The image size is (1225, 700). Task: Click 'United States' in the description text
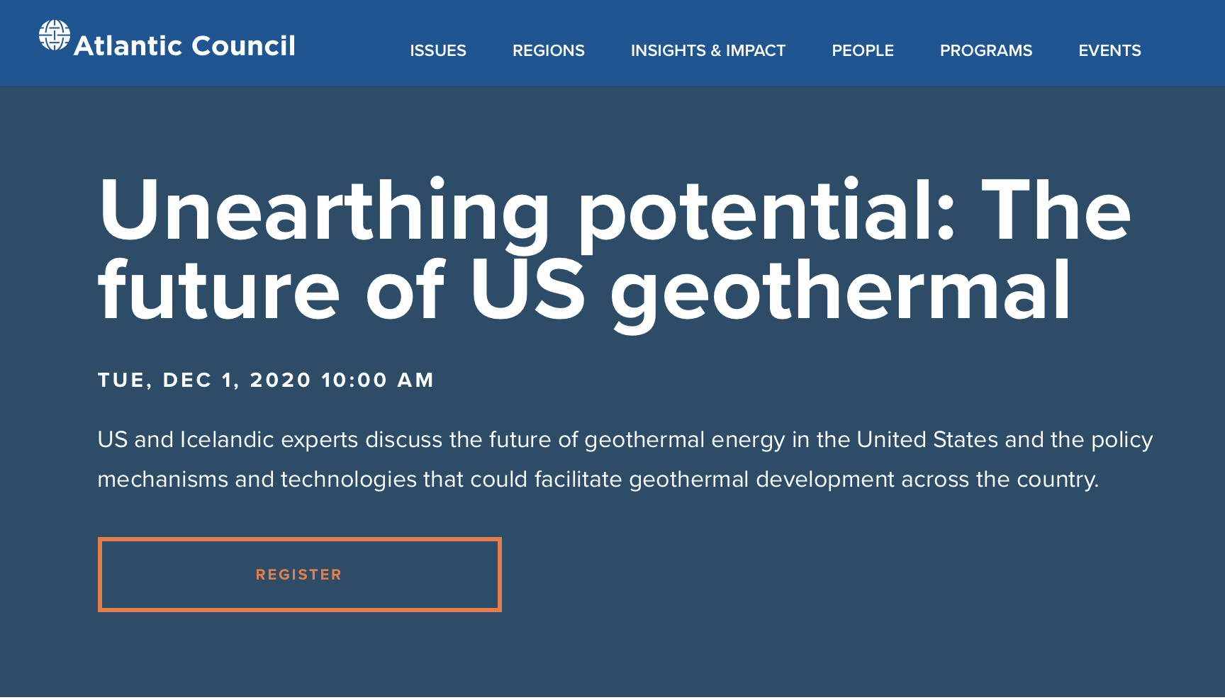(x=927, y=440)
